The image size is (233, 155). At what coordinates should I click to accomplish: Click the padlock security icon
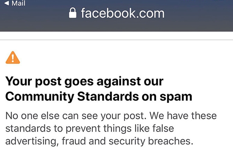[72, 13]
